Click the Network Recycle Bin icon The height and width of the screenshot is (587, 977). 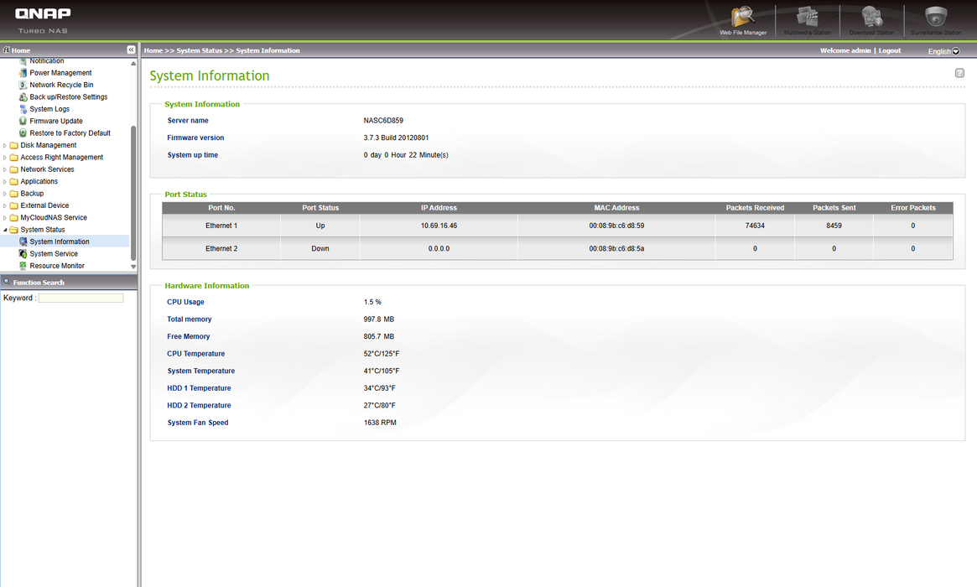pos(23,85)
